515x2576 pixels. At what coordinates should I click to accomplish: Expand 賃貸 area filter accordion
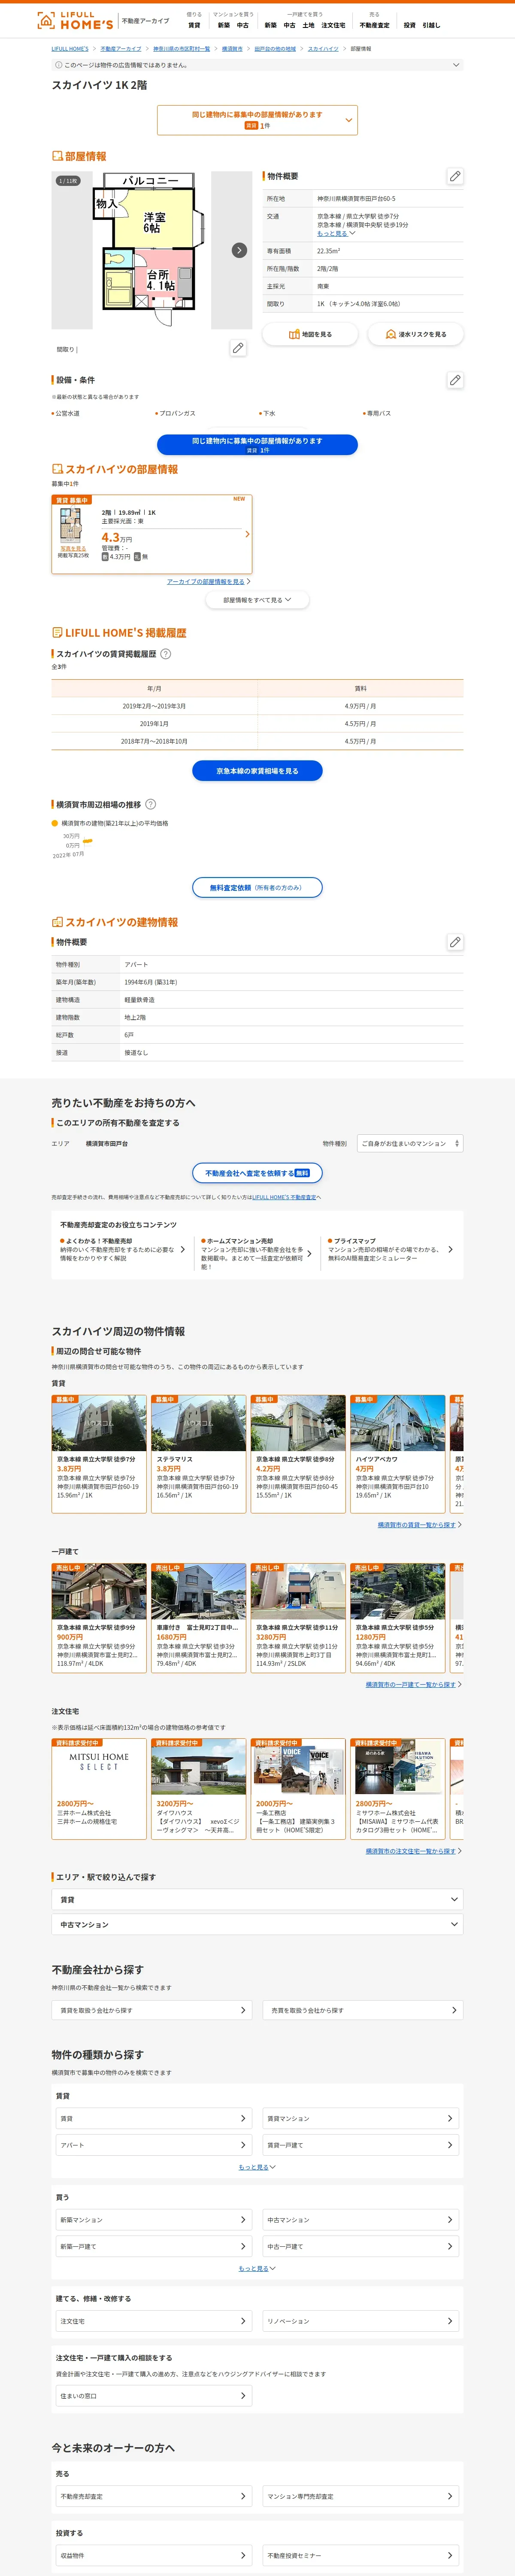click(x=257, y=1900)
